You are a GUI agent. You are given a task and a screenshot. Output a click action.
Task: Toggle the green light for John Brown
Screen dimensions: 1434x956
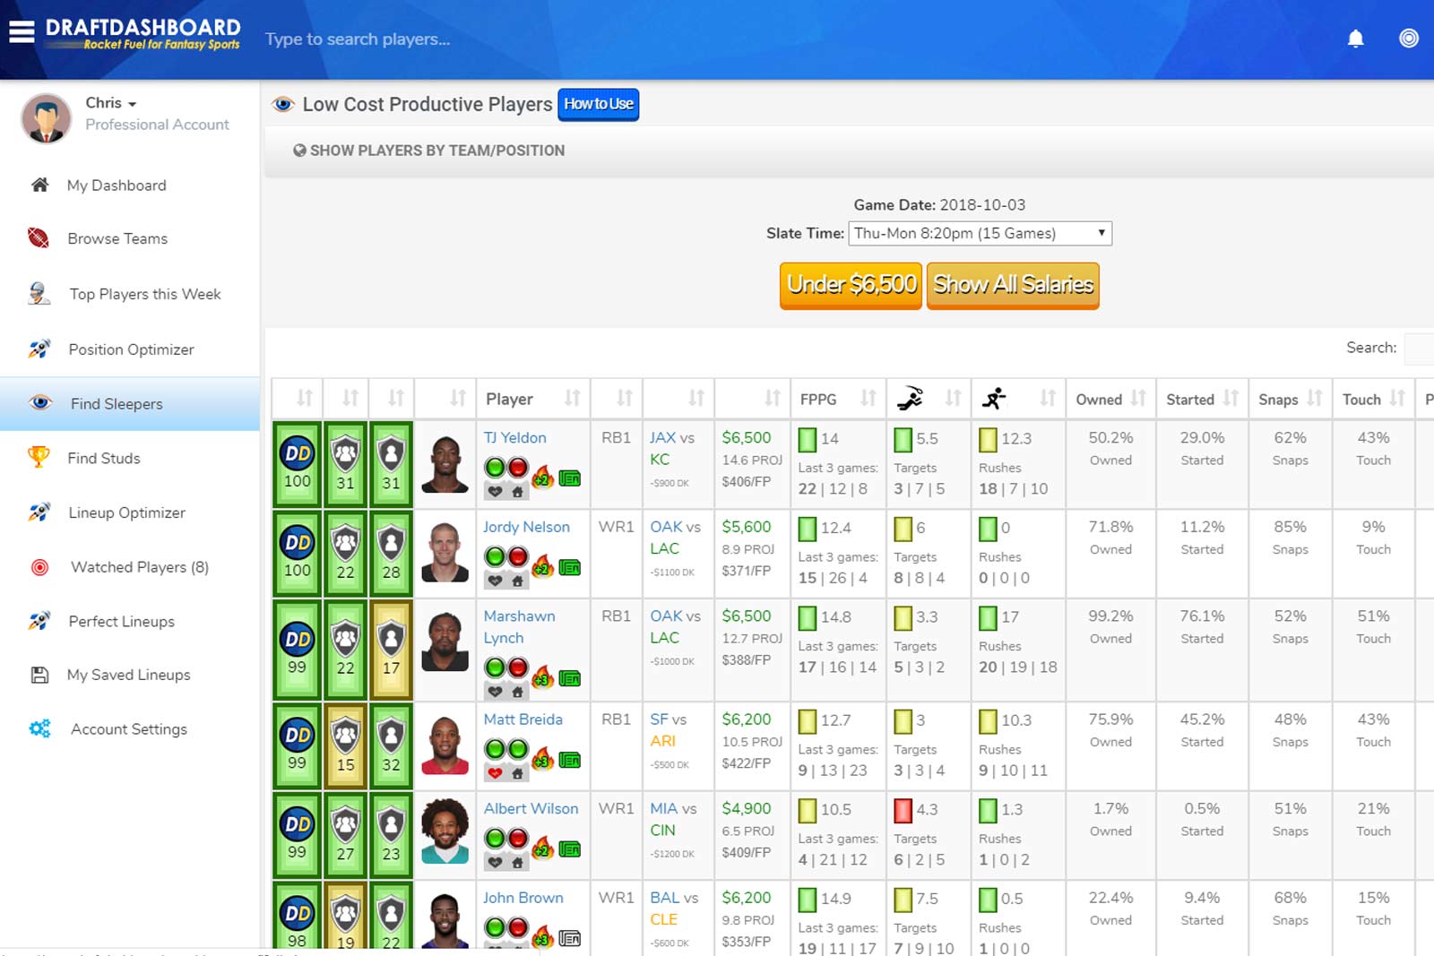point(495,927)
